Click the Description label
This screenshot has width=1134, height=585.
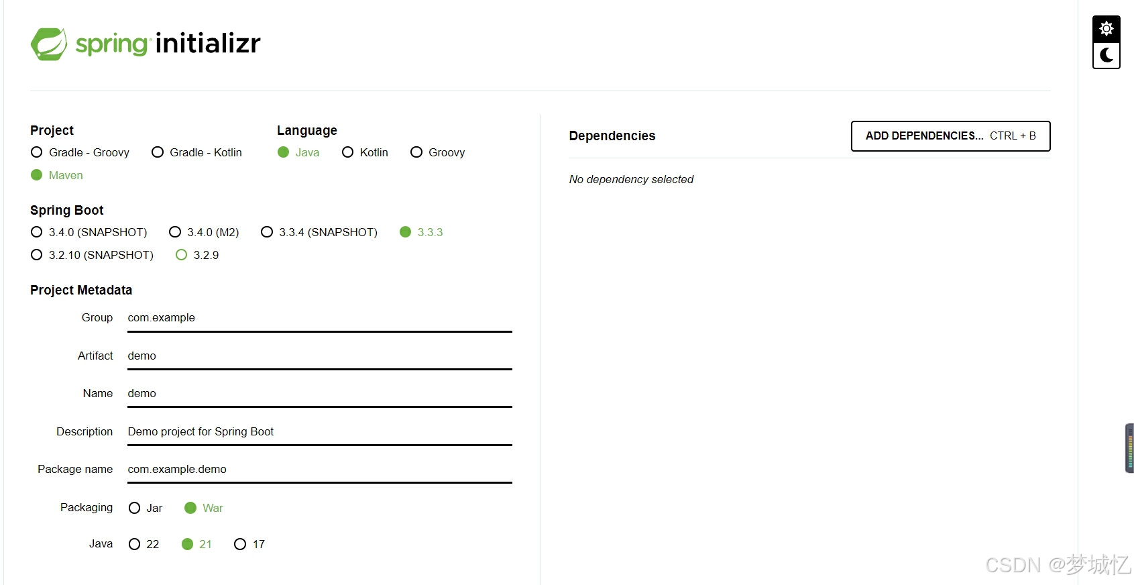[x=84, y=431]
